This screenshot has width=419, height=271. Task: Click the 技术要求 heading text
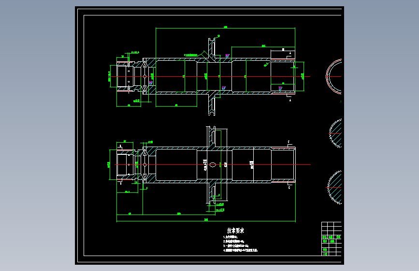pos(235,230)
